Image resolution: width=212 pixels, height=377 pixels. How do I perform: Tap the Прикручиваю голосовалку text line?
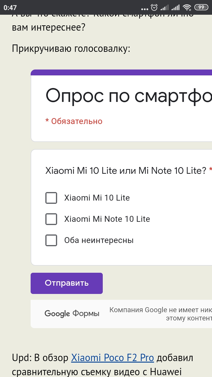pyautogui.click(x=71, y=48)
